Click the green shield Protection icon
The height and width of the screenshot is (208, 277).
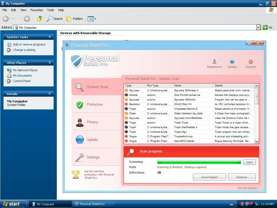(x=80, y=105)
